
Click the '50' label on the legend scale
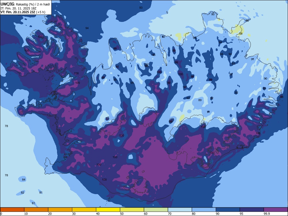point(122,214)
